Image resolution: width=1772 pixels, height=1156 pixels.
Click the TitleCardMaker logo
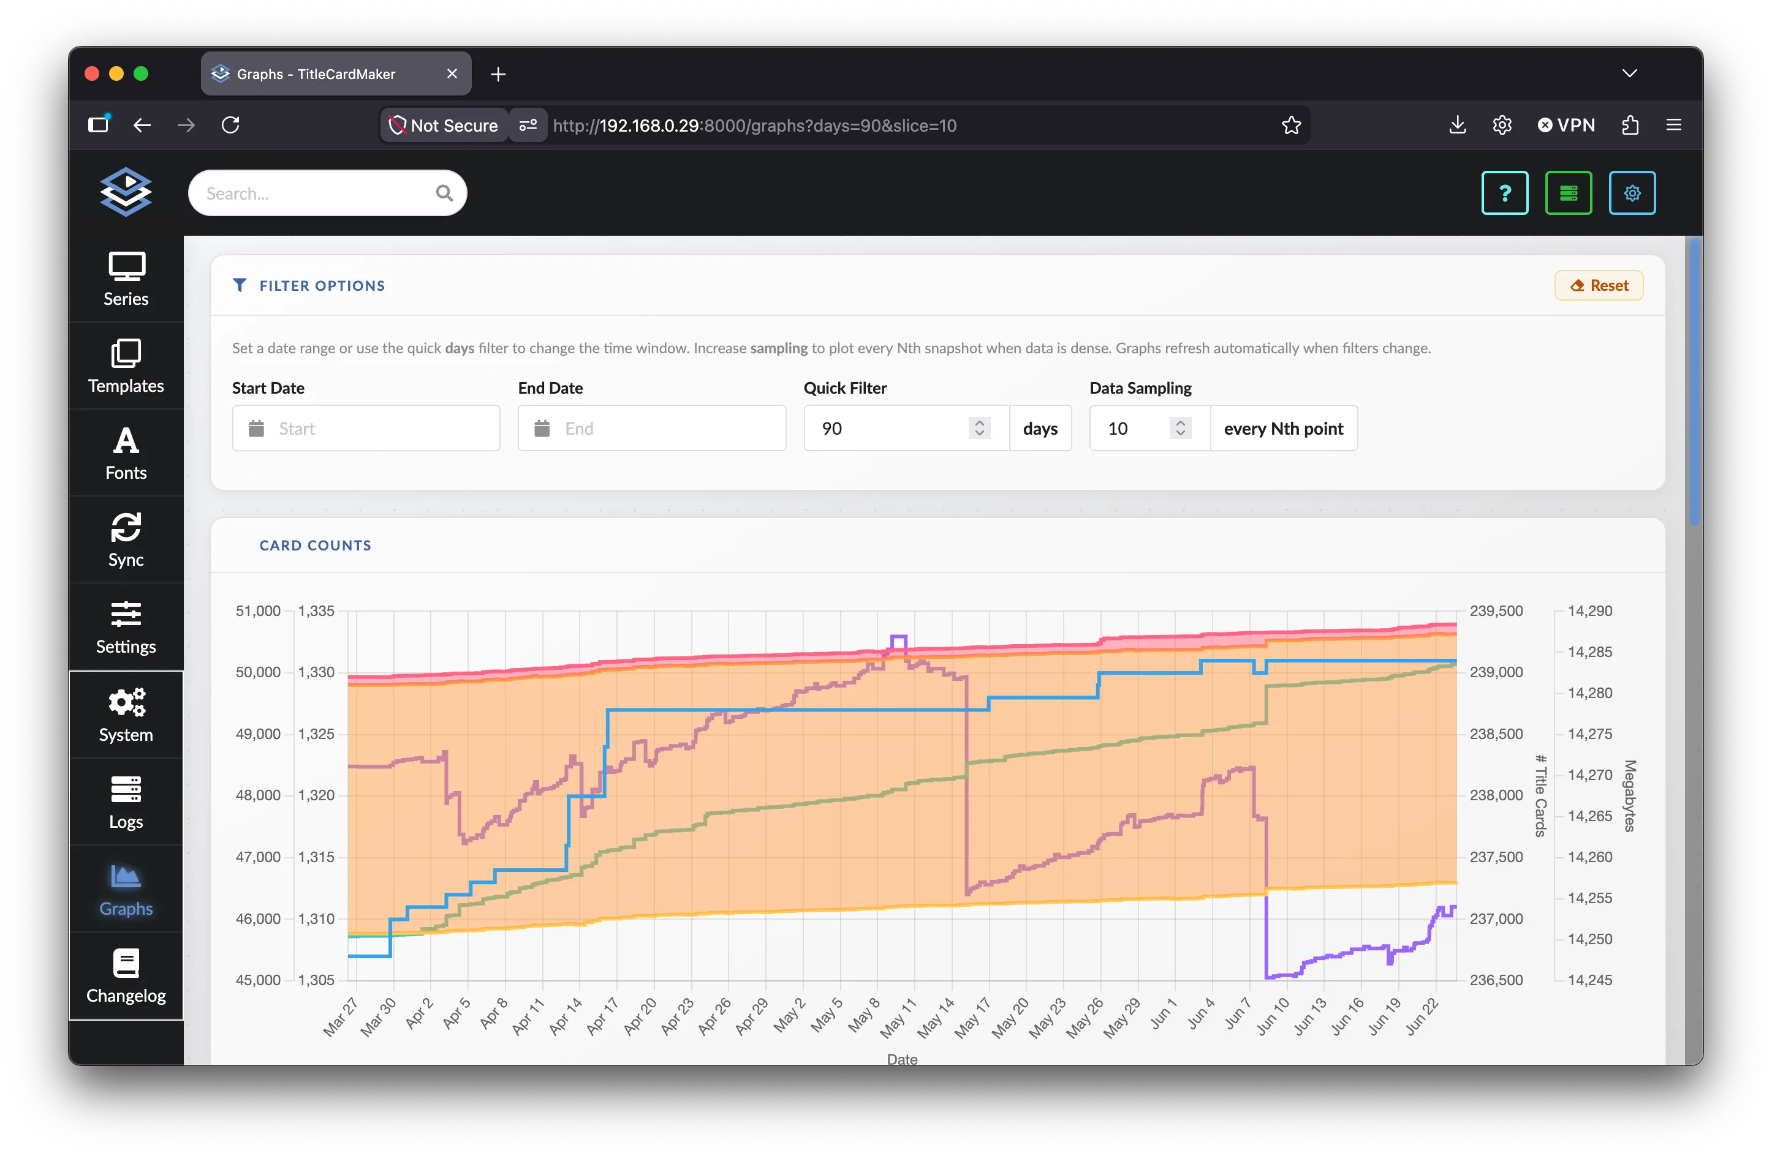[x=126, y=192]
